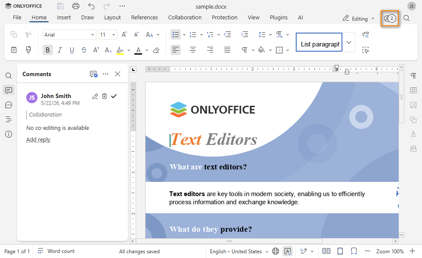Redo the last undone action
The image size is (422, 258).
[x=107, y=6]
